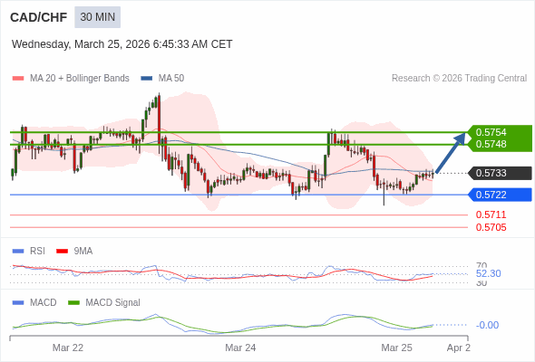This screenshot has width=535, height=362.
Task: Click the red 9MA legend swatch
Action: tap(62, 252)
